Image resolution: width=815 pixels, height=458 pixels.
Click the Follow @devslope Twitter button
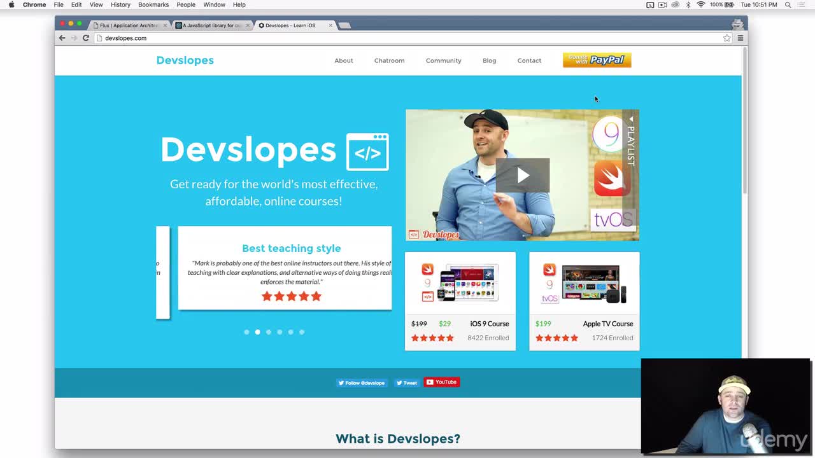[362, 383]
